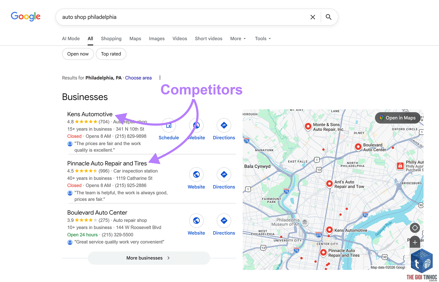Open the three-dot menu beside Choose area
This screenshot has width=439, height=282.
160,78
